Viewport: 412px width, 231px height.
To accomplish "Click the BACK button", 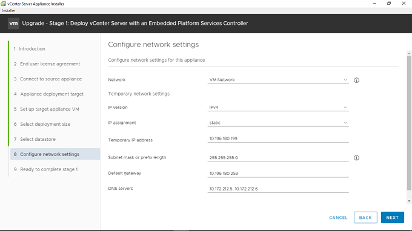I will (365, 218).
